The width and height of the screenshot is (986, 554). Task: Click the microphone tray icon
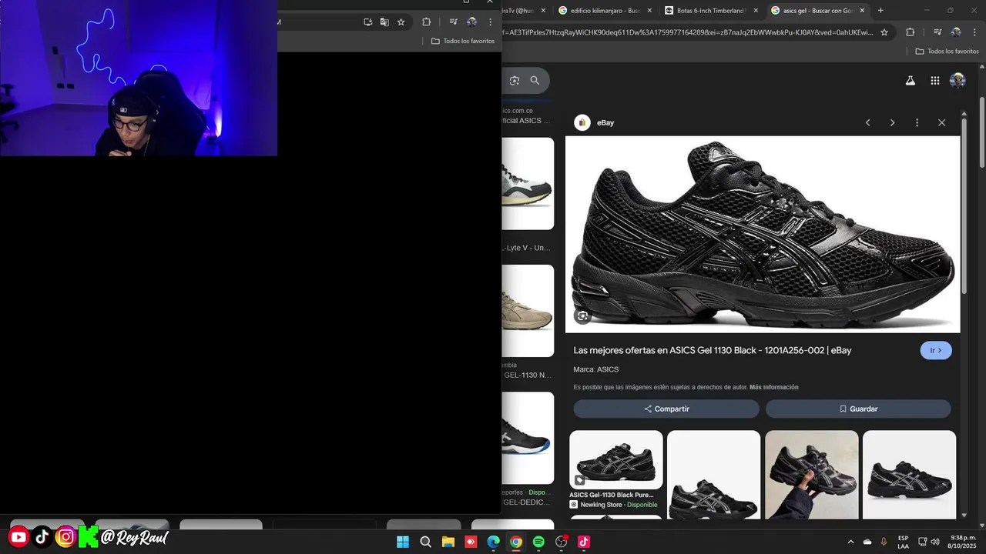pyautogui.click(x=884, y=542)
